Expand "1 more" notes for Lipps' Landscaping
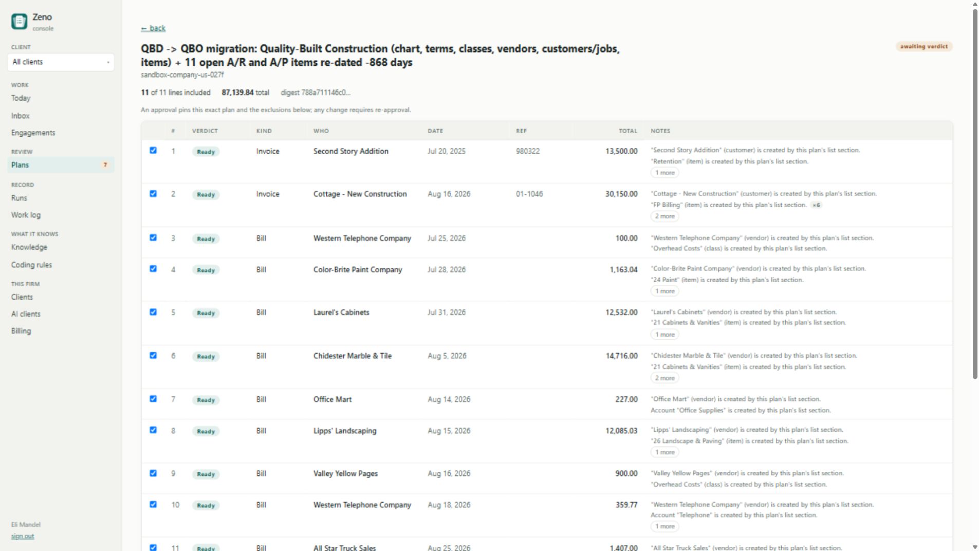This screenshot has height=551, width=979. pyautogui.click(x=664, y=452)
